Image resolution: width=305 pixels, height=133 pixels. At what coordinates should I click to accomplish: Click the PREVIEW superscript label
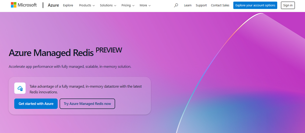(x=109, y=50)
